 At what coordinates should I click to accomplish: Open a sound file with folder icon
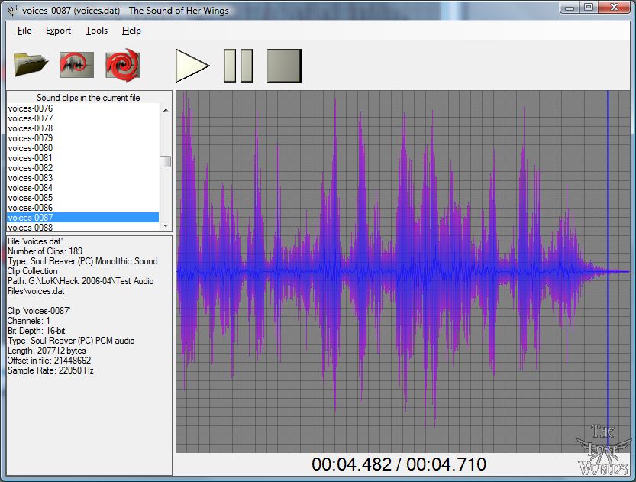[x=31, y=65]
